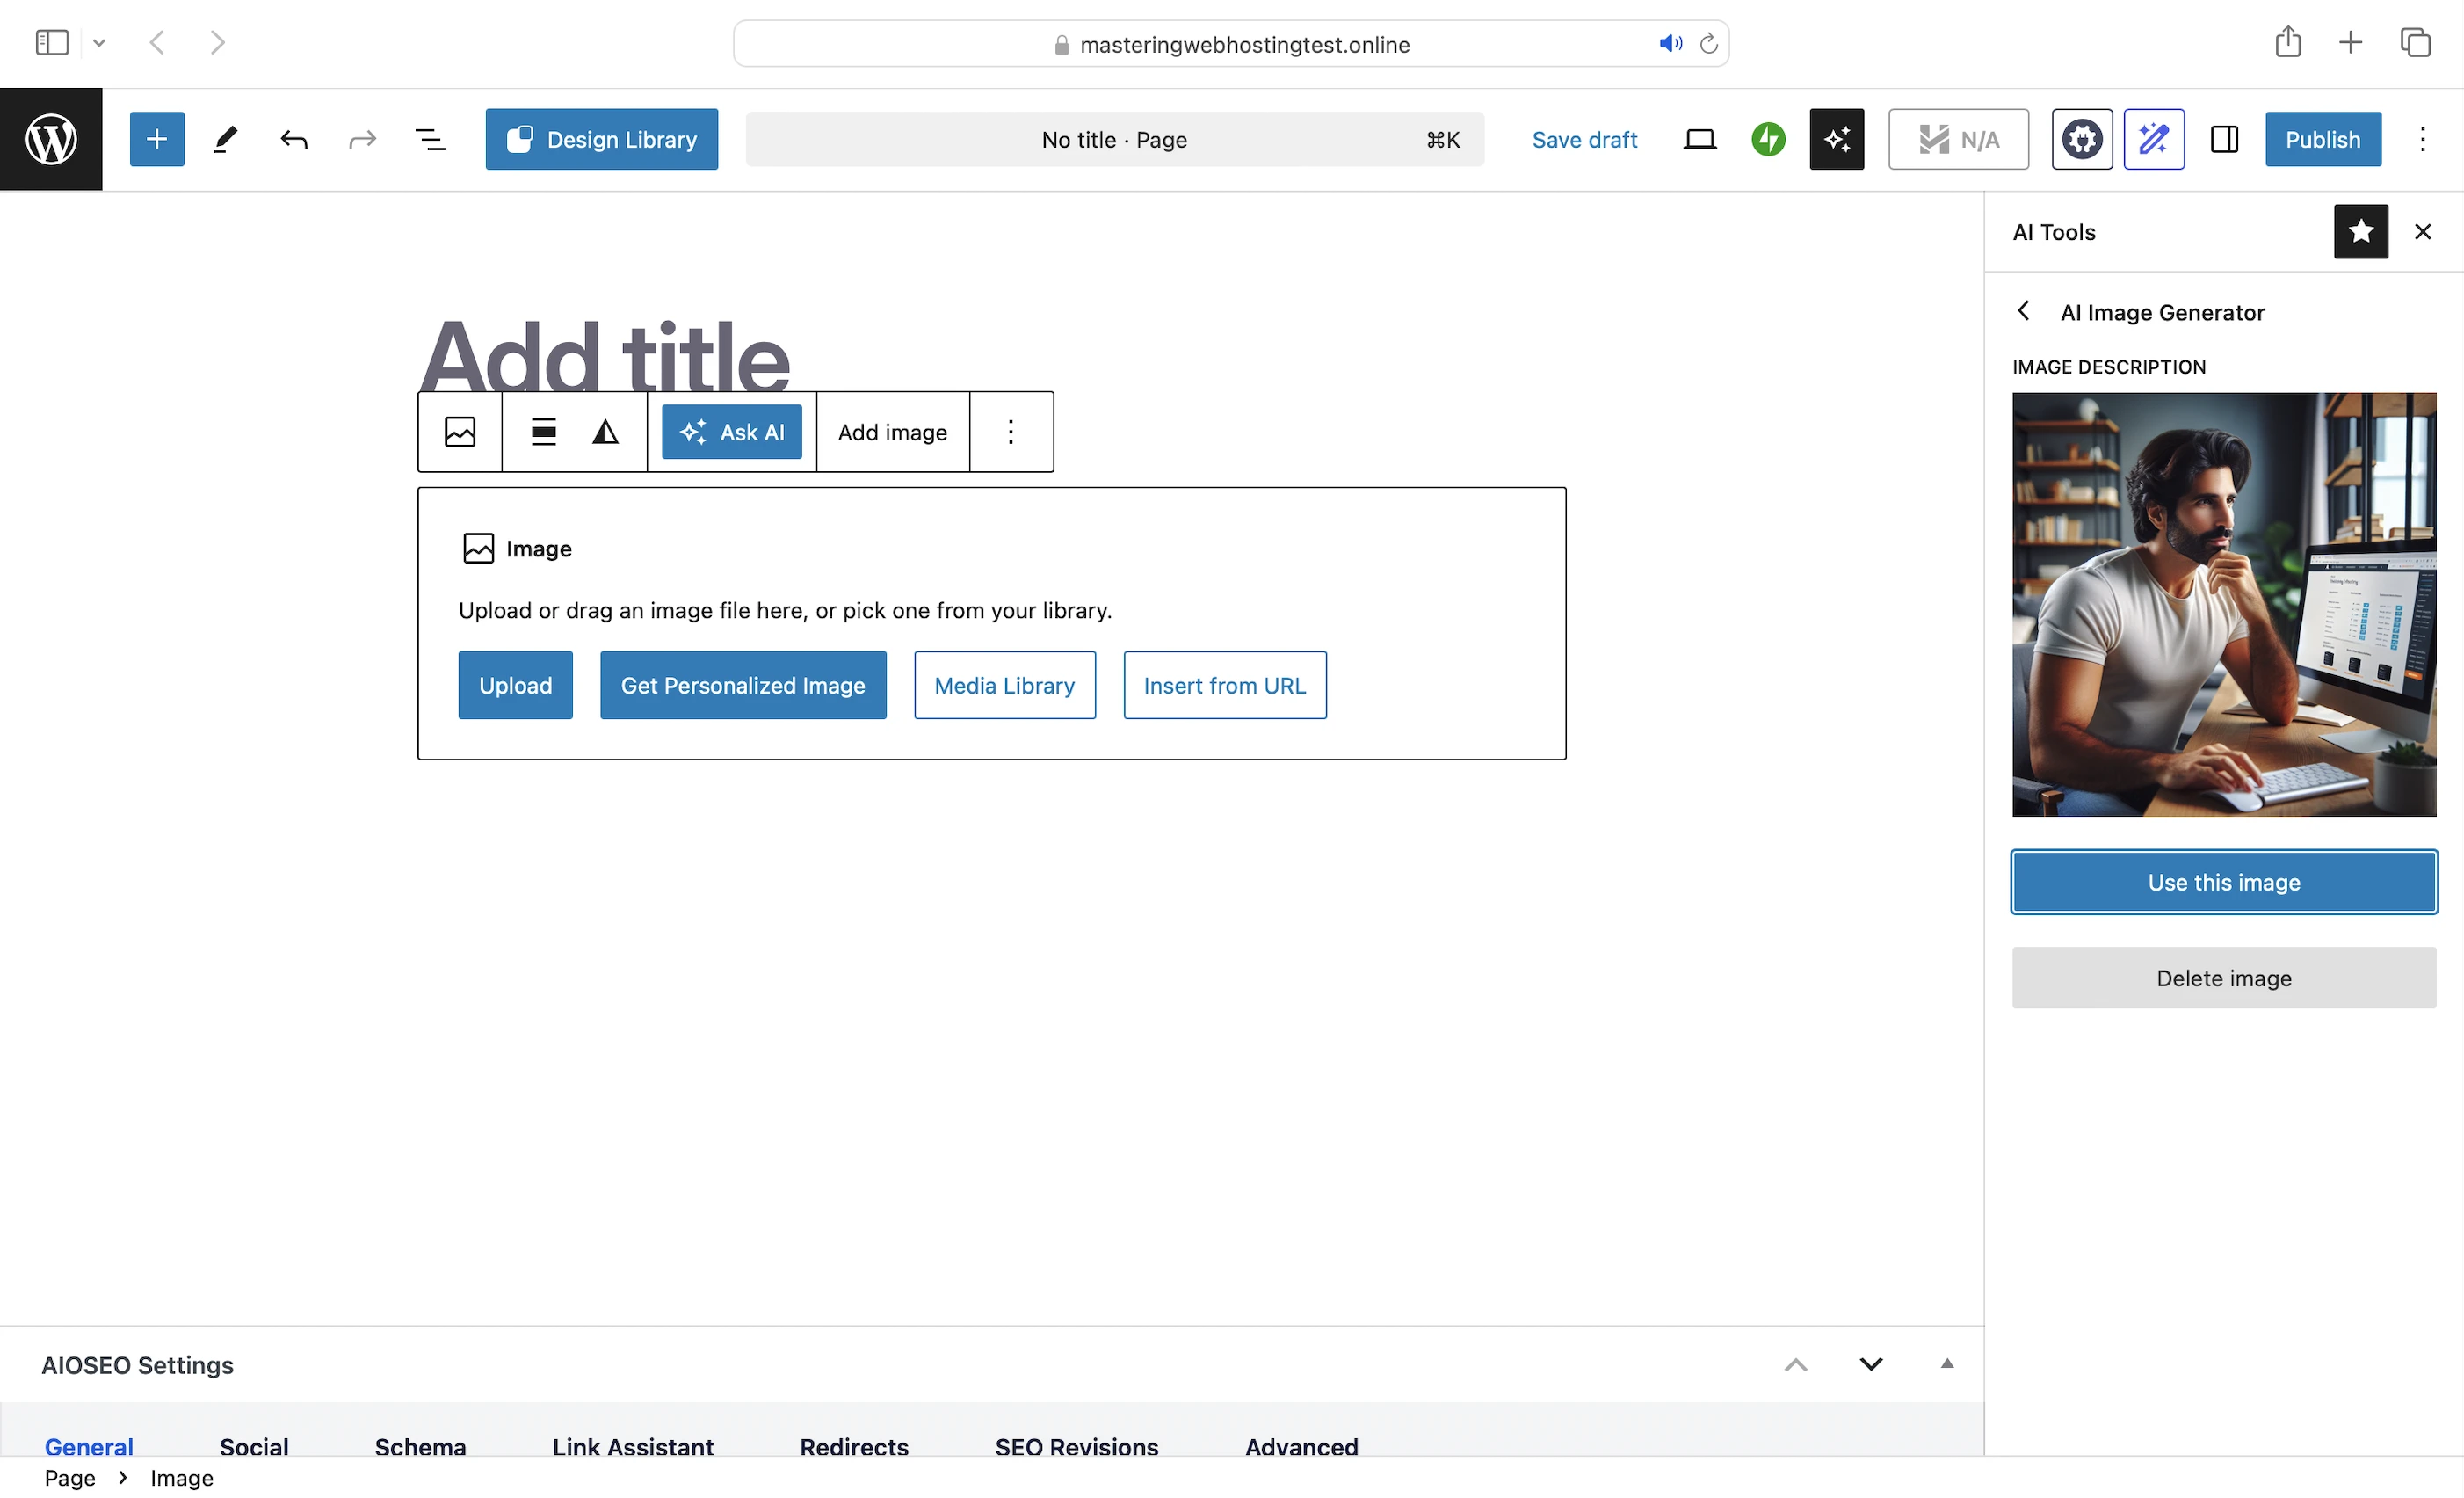
Task: Click the Use this image button
Action: (2223, 883)
